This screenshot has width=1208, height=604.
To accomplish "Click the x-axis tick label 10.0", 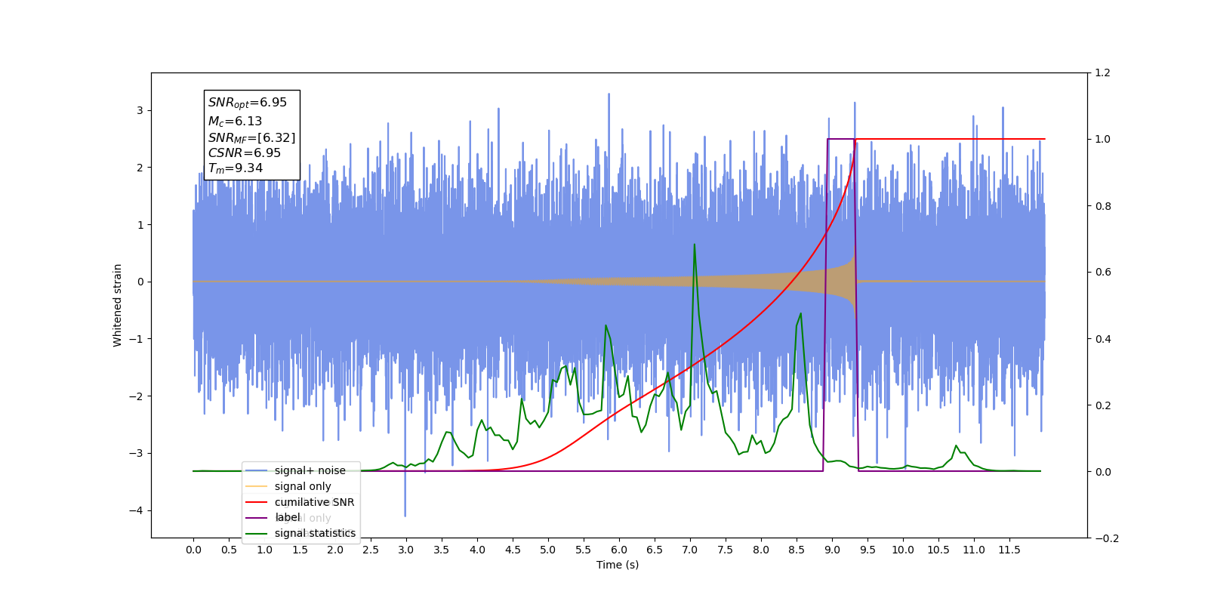I will point(903,550).
